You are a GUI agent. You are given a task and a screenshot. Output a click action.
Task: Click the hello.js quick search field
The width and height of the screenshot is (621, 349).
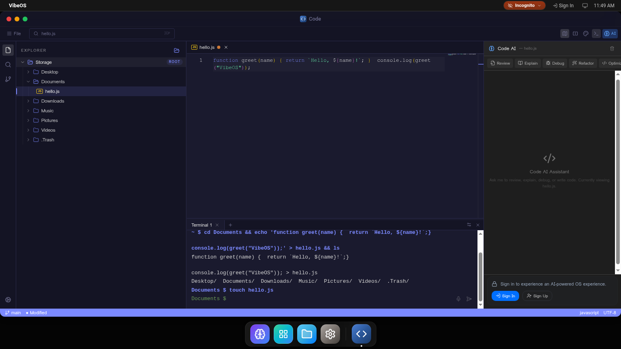click(102, 34)
